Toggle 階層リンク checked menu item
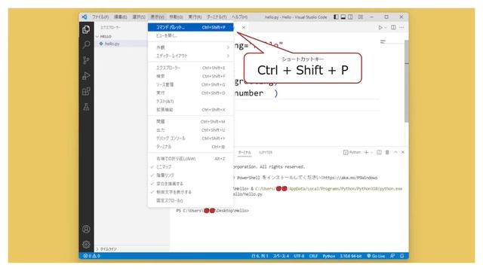 pos(191,175)
